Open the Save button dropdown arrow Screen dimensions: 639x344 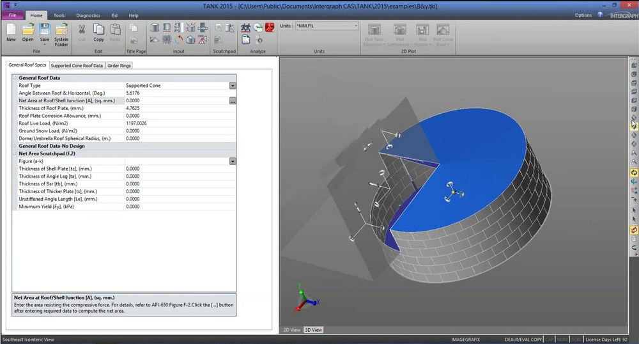click(x=45, y=44)
